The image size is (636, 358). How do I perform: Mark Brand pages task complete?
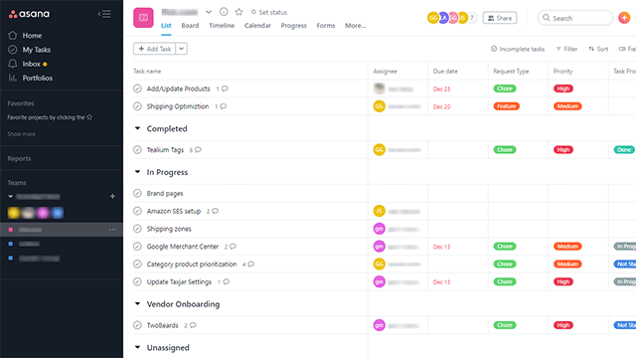point(137,193)
